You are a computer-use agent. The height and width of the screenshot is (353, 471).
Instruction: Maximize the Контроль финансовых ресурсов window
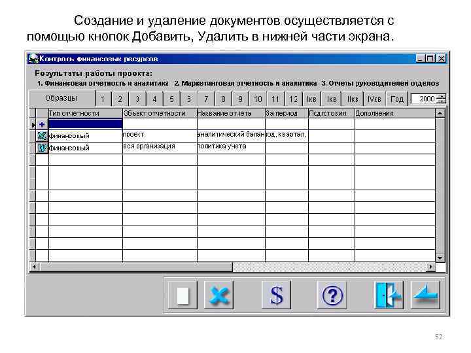tap(430, 59)
